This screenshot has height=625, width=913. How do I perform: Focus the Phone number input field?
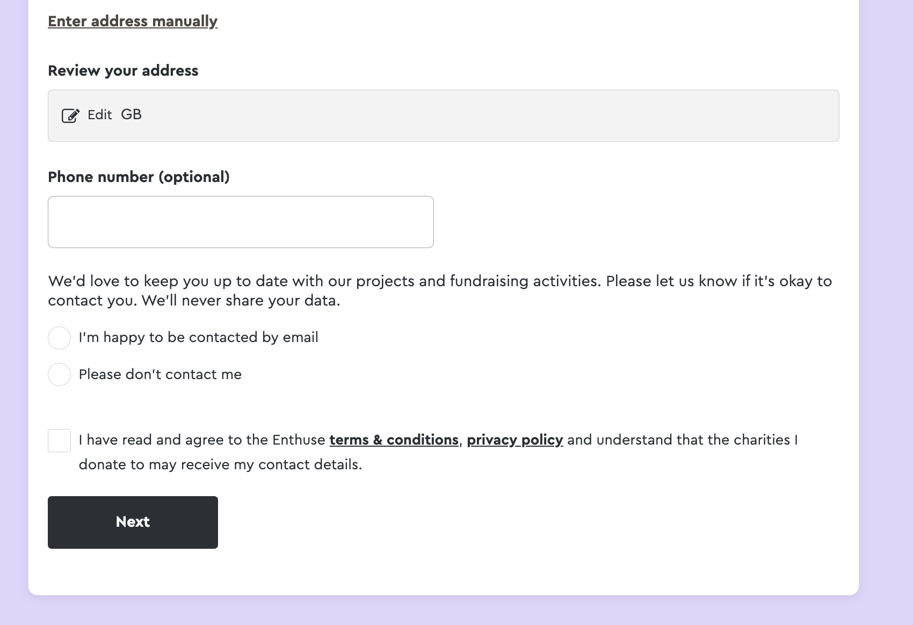tap(241, 222)
